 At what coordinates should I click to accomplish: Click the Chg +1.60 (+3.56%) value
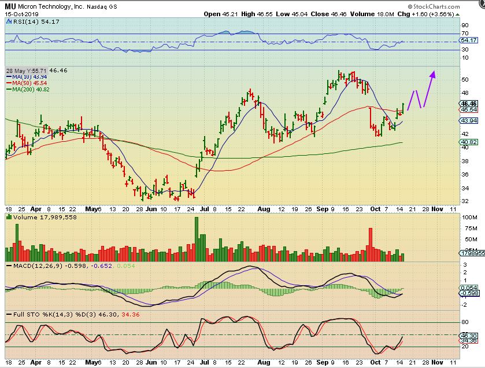coord(426,14)
